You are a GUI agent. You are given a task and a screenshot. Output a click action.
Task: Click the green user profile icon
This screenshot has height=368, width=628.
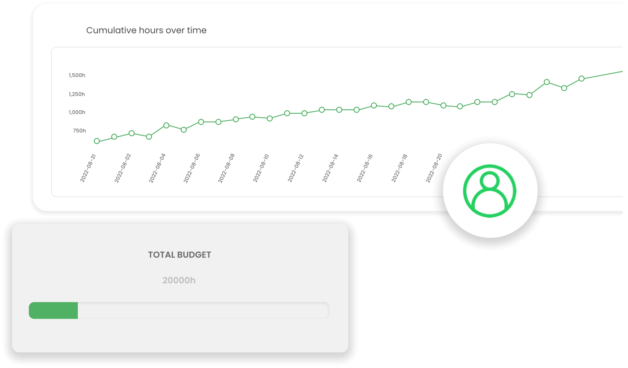489,191
